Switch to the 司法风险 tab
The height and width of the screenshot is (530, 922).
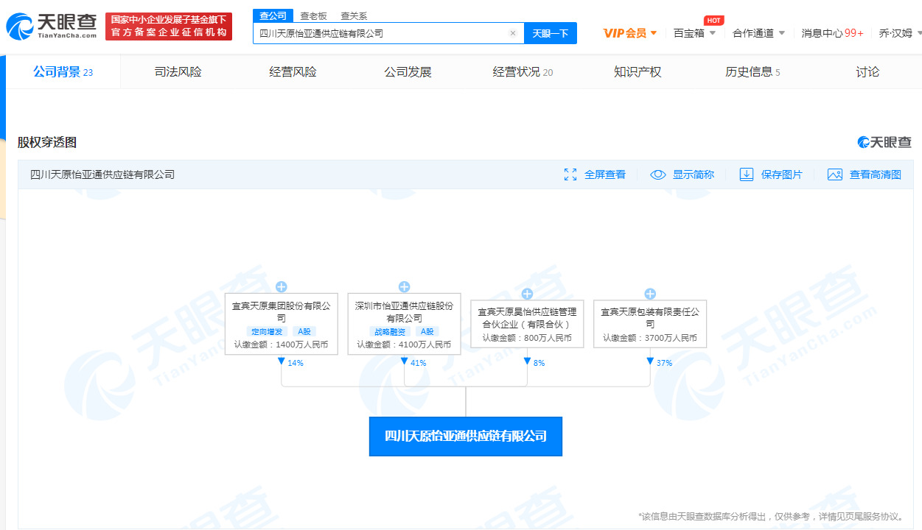pos(178,71)
